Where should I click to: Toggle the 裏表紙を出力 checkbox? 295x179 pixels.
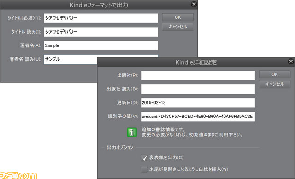[x=144, y=157]
